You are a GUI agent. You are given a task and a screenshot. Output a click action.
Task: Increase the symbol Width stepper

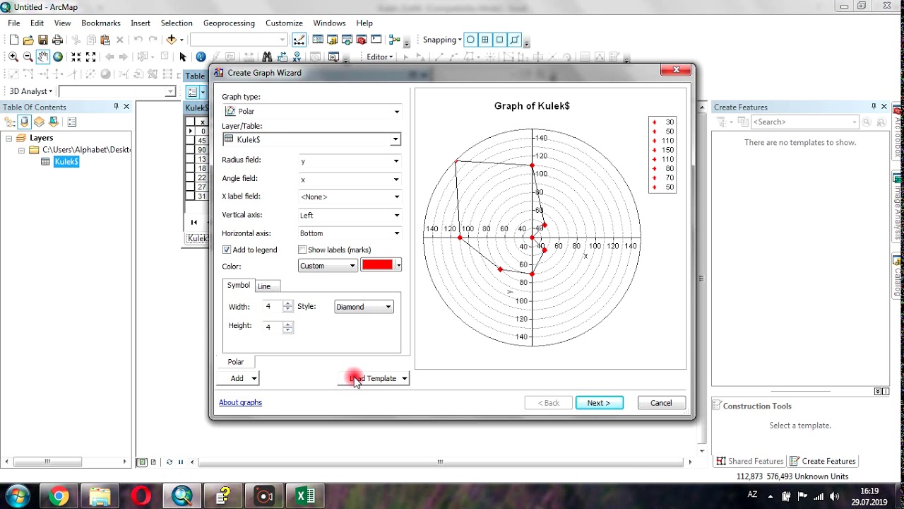pyautogui.click(x=287, y=304)
